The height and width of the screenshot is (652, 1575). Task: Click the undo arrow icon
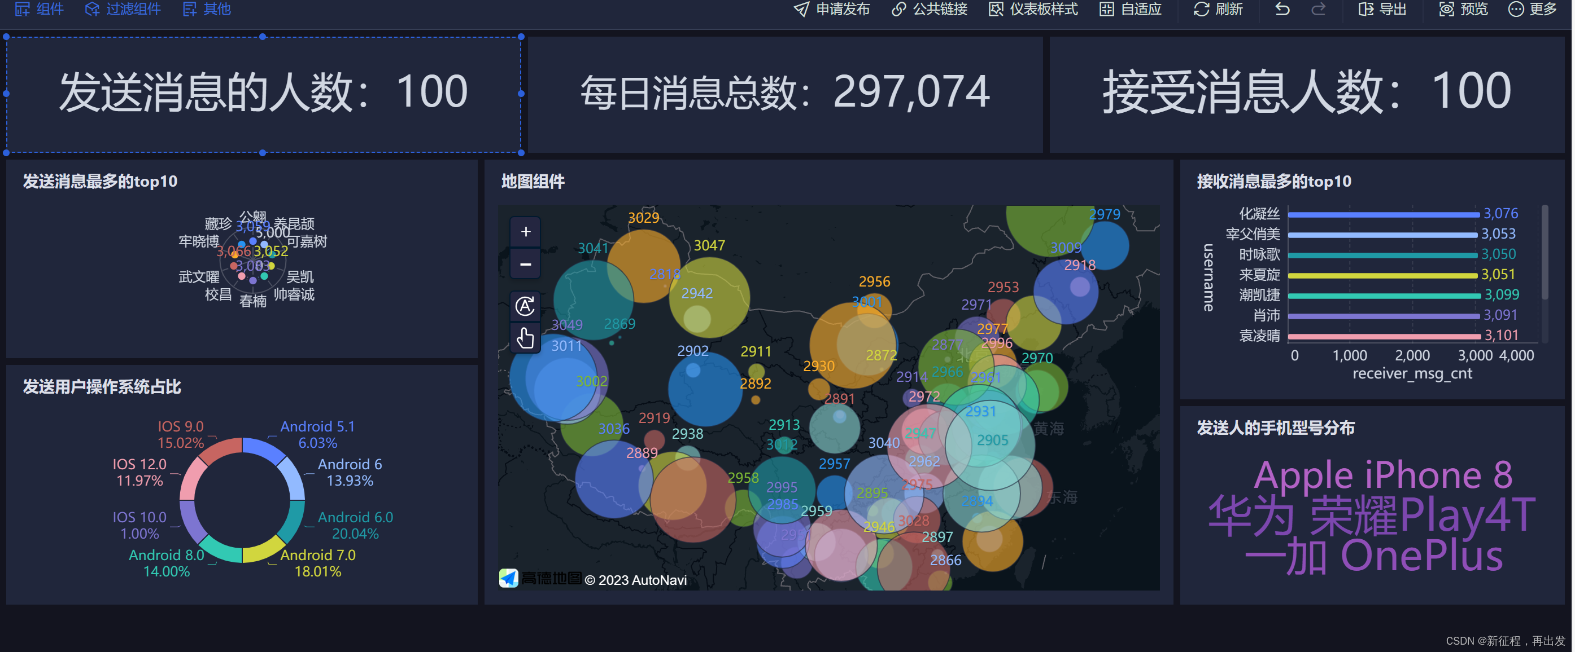point(1282,9)
